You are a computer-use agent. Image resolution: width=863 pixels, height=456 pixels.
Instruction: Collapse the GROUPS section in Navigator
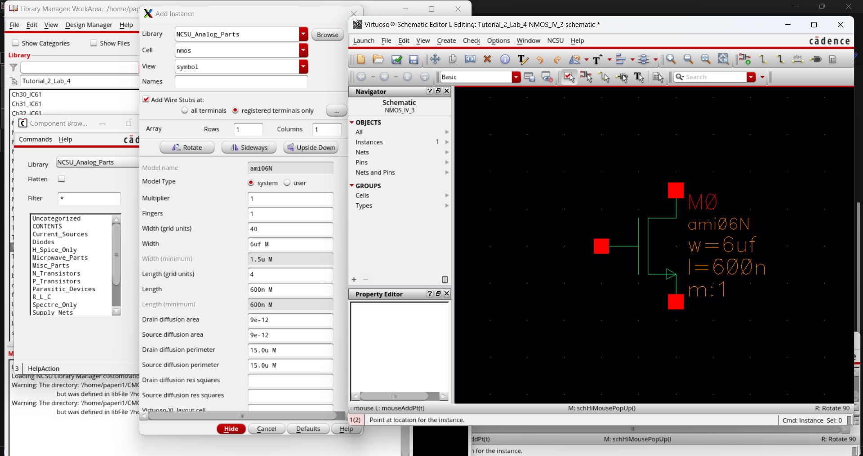coord(352,185)
